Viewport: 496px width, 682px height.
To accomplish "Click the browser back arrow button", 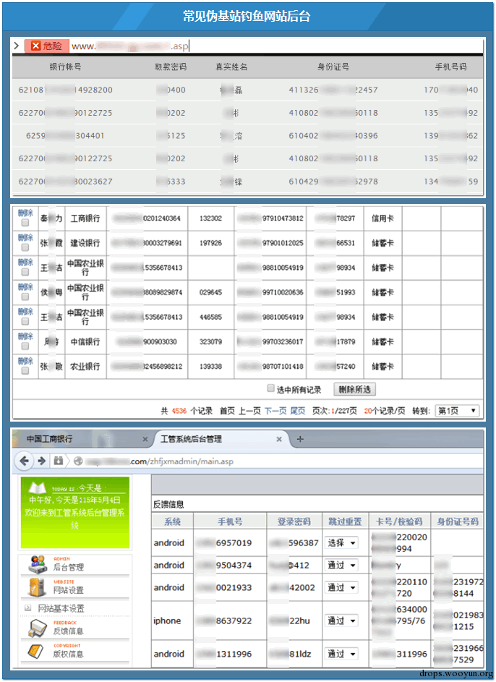I will (x=25, y=461).
